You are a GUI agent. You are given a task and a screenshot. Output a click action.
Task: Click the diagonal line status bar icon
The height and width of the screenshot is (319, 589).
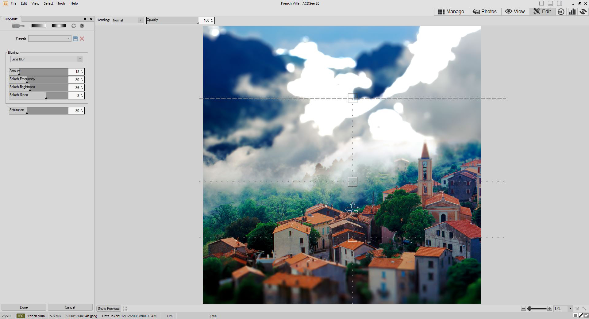[x=581, y=316]
